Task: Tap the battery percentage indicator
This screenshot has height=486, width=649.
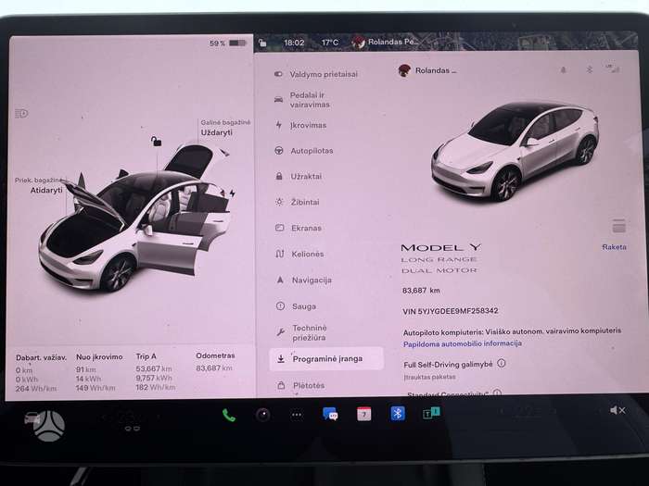Action: (x=228, y=43)
